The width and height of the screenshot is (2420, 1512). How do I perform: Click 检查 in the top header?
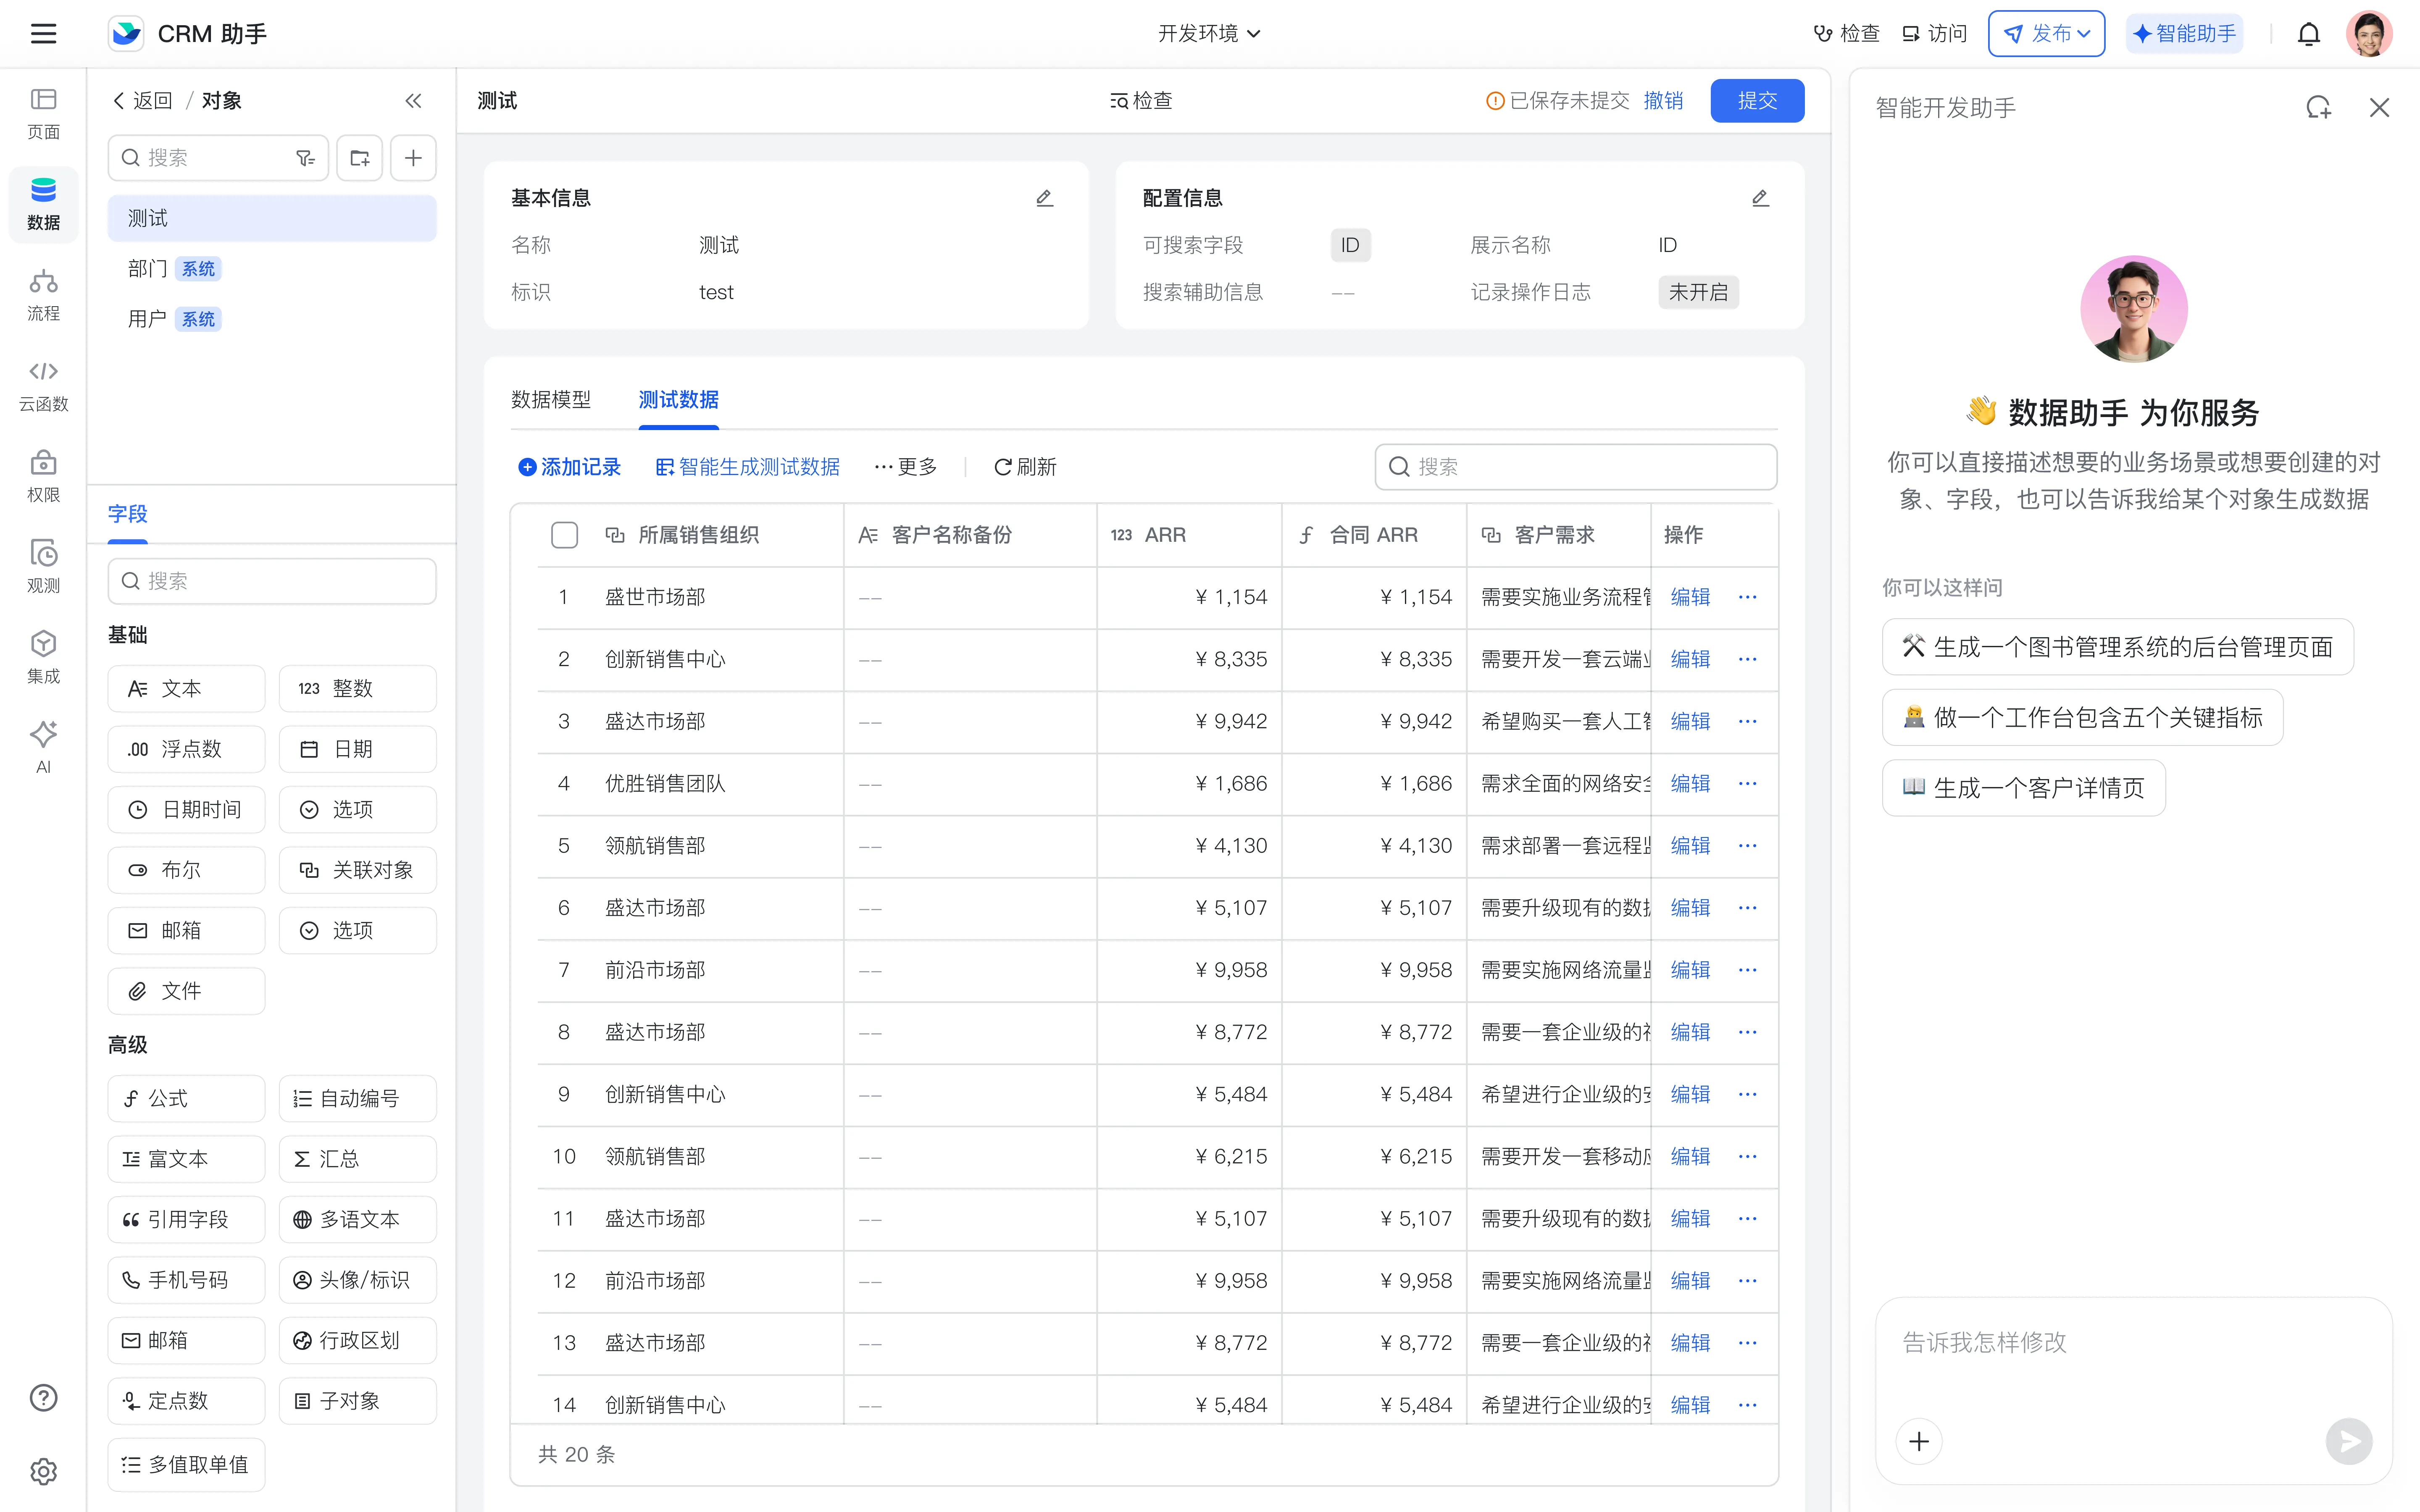coord(1847,34)
